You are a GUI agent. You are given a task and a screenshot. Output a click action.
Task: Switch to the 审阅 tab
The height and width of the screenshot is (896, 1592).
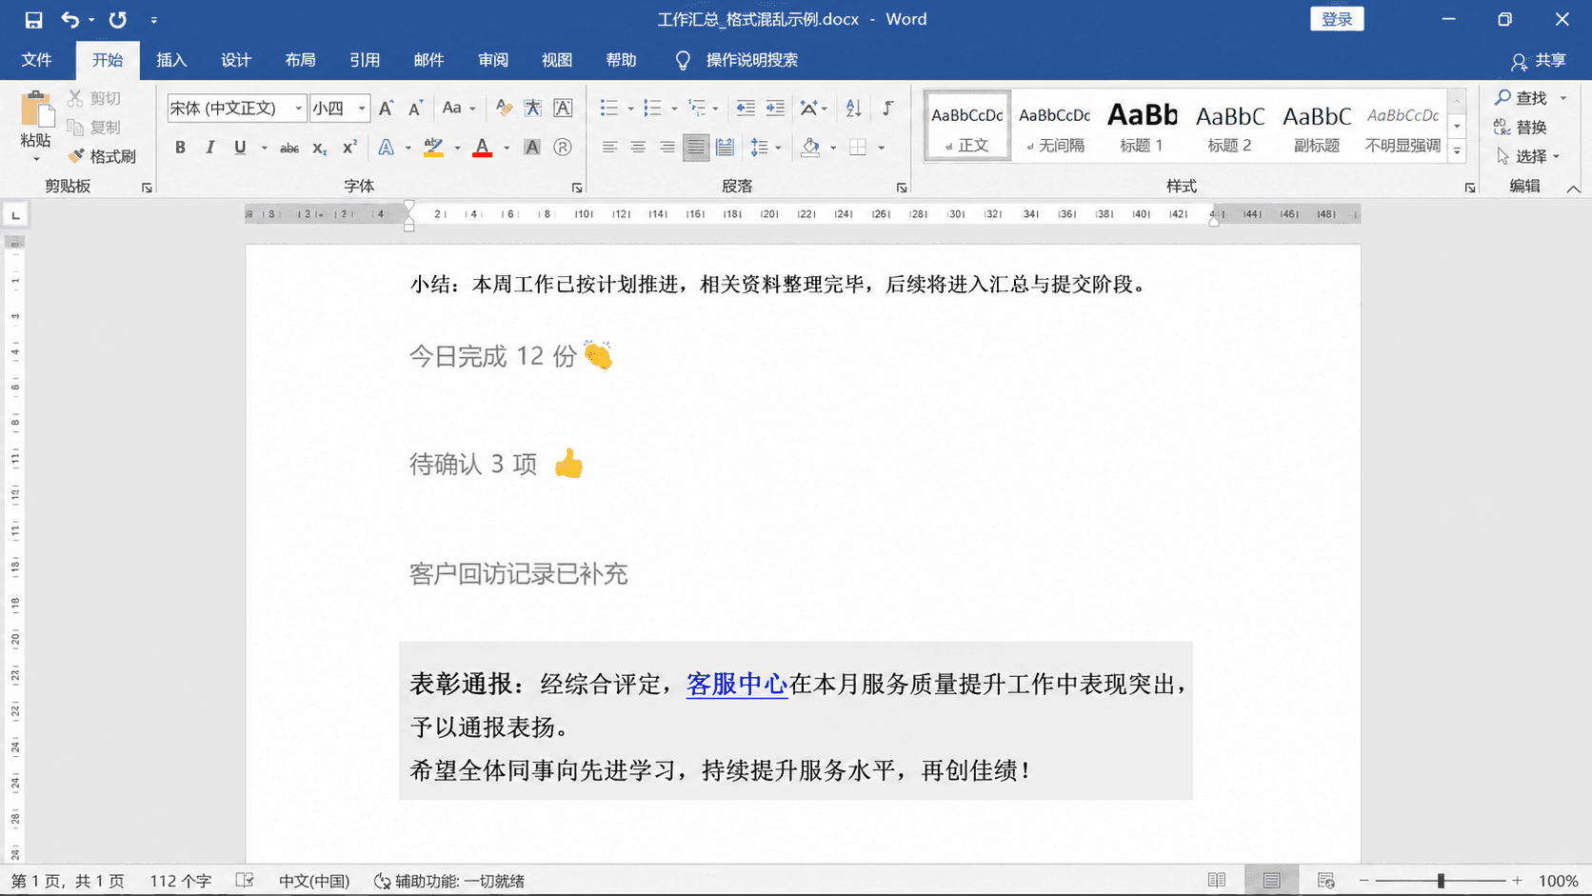(x=493, y=60)
